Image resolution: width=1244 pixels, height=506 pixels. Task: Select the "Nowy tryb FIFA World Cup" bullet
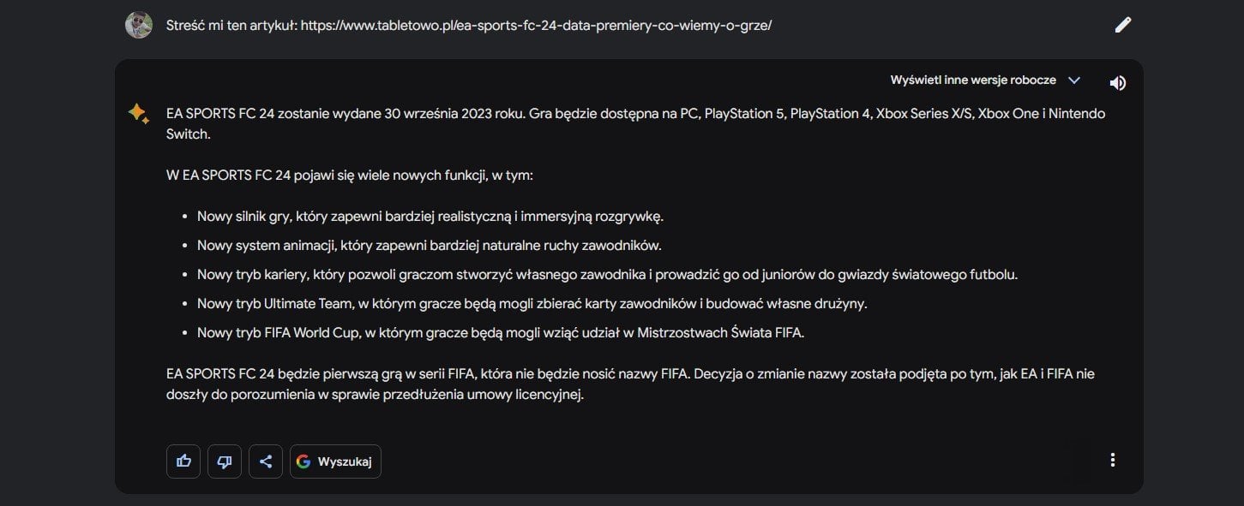pyautogui.click(x=501, y=333)
